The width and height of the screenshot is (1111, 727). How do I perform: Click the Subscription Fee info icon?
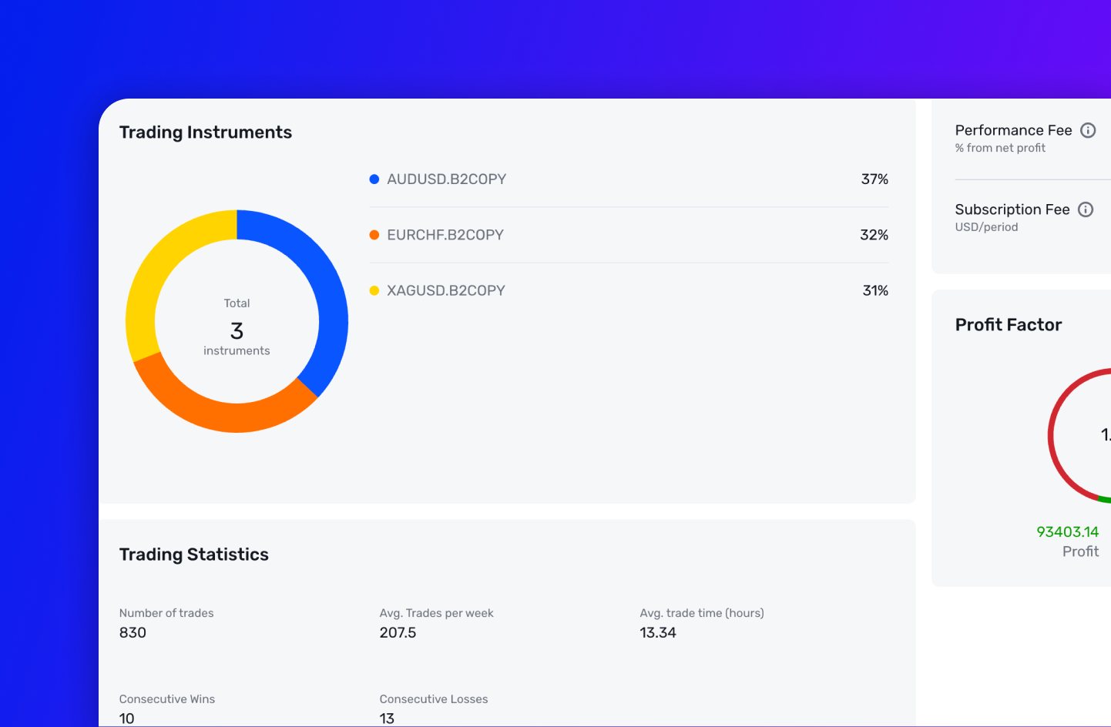1086,209
